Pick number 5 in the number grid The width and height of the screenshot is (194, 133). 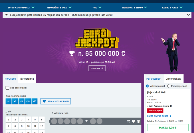(35, 120)
